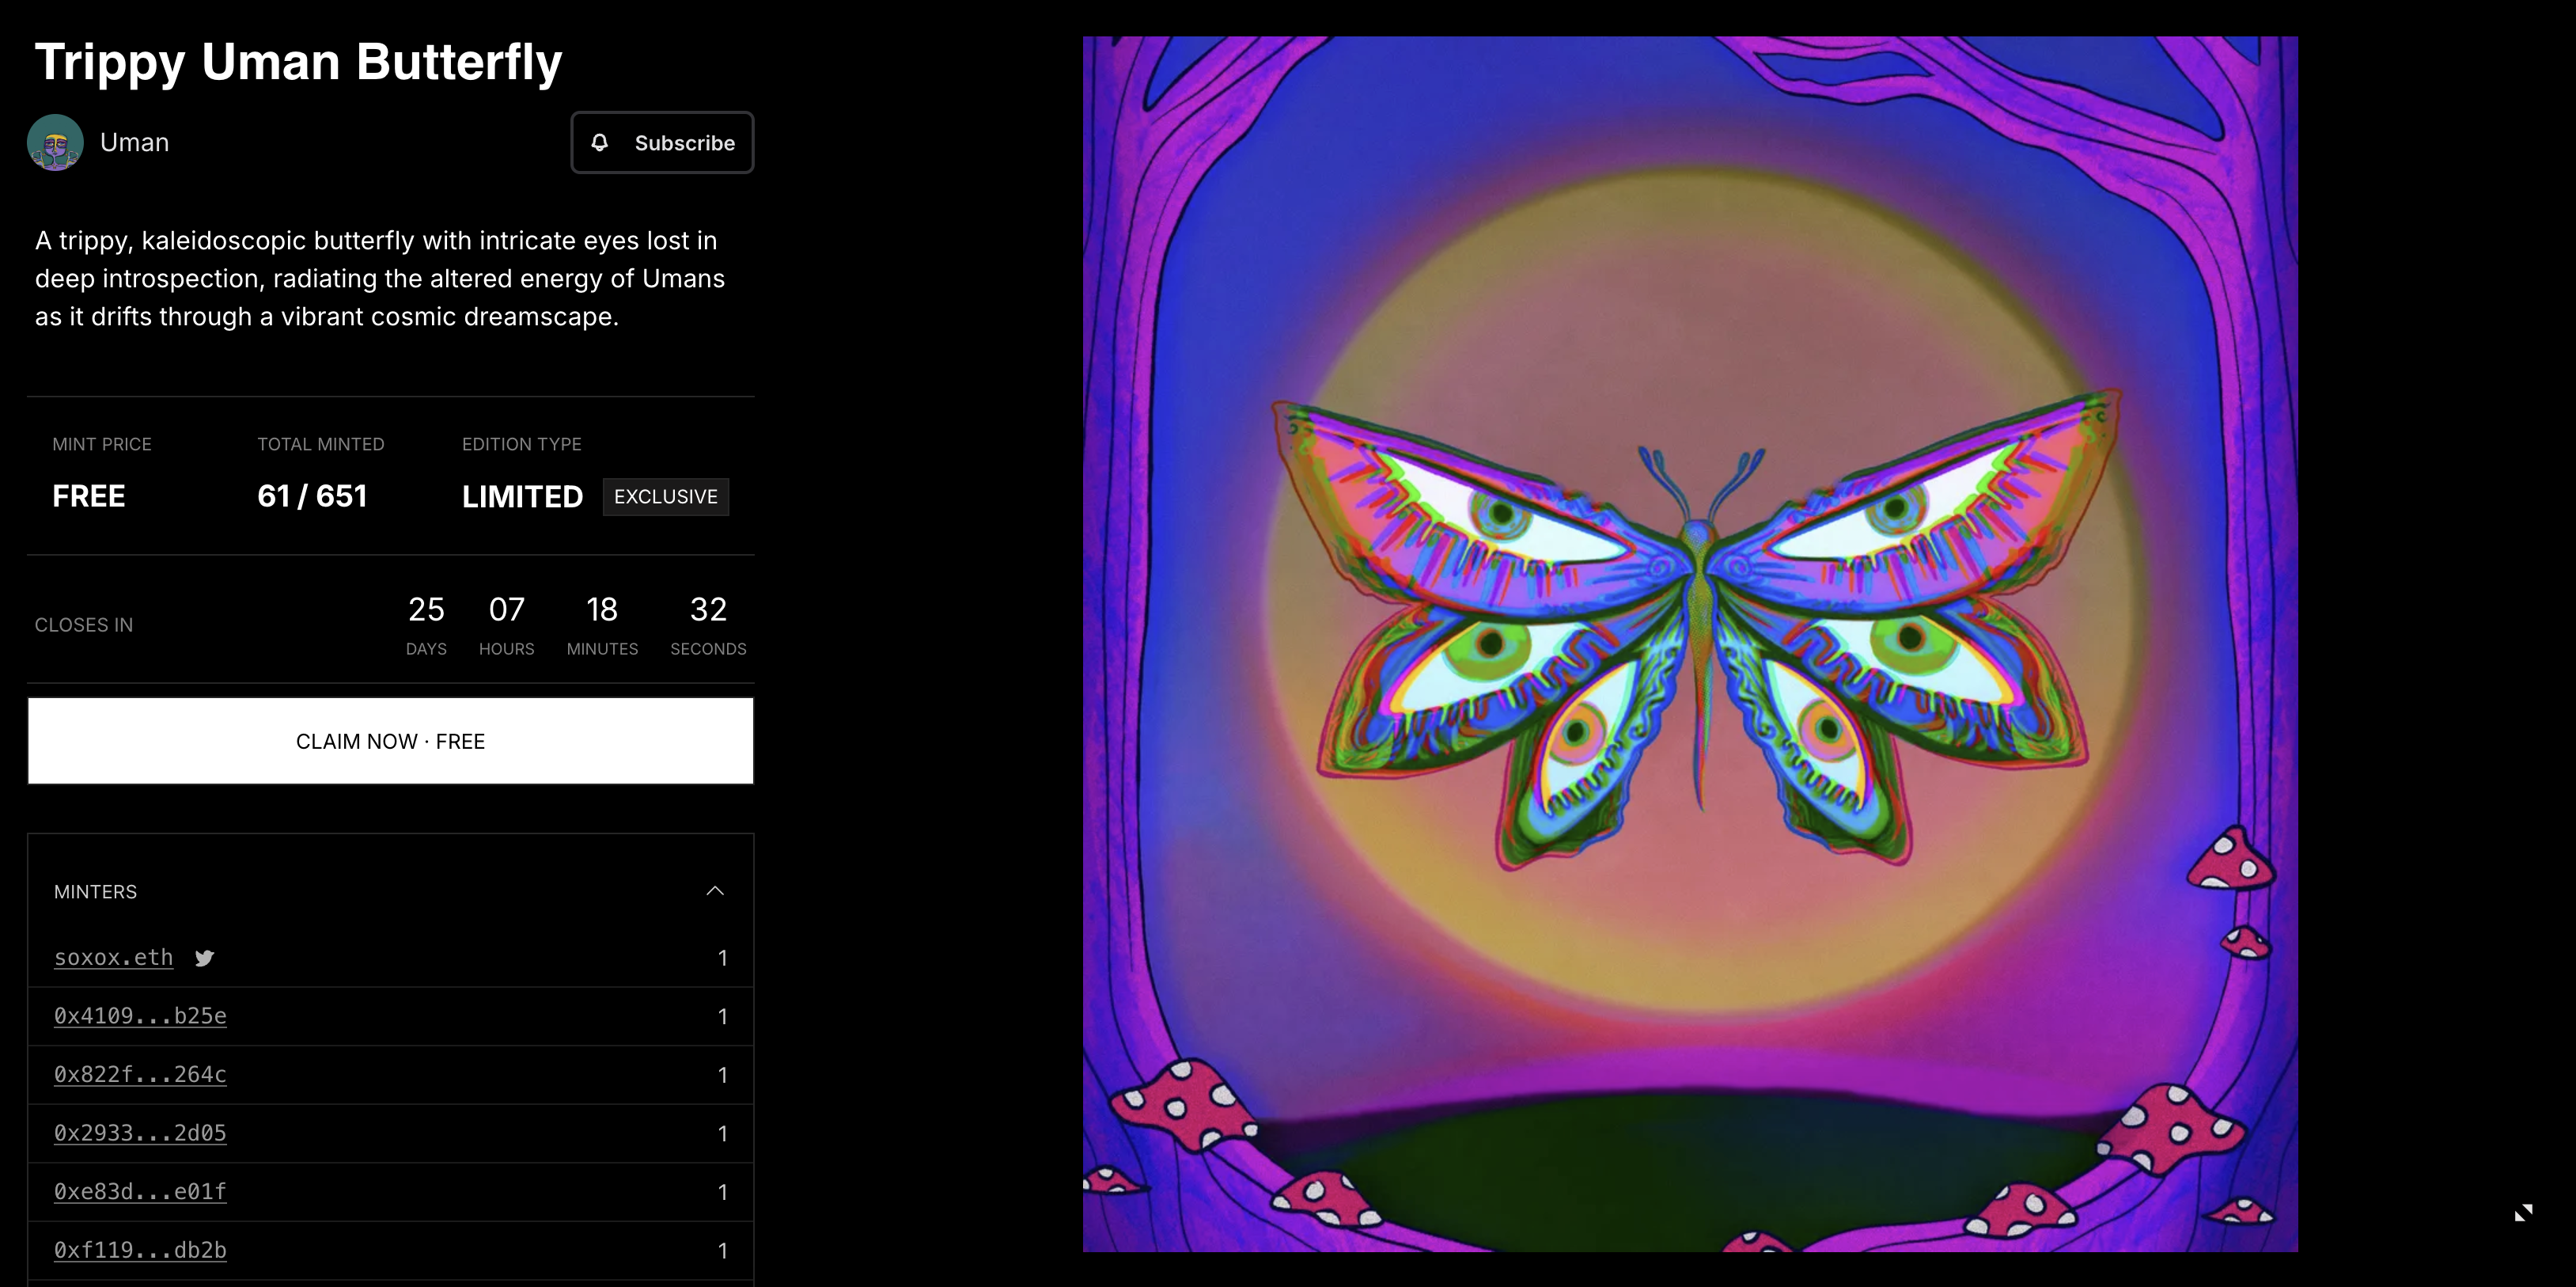The height and width of the screenshot is (1287, 2576).
Task: Click the fullscreen expand icon
Action: tap(2523, 1213)
